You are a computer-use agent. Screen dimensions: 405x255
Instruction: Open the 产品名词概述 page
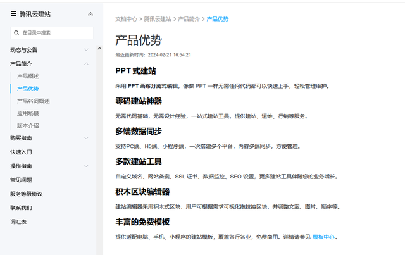(x=34, y=101)
